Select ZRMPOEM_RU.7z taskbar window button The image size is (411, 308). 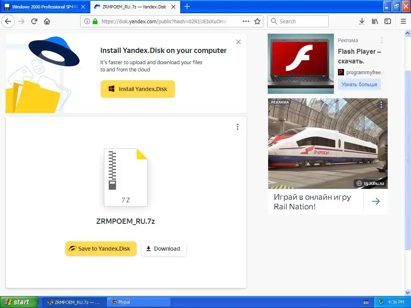(x=74, y=302)
